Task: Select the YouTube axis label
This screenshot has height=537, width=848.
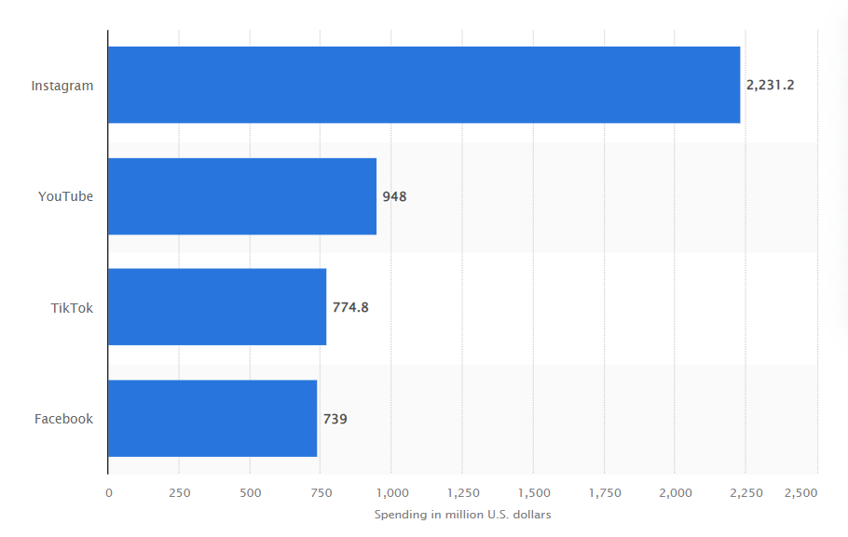Action: [x=65, y=196]
